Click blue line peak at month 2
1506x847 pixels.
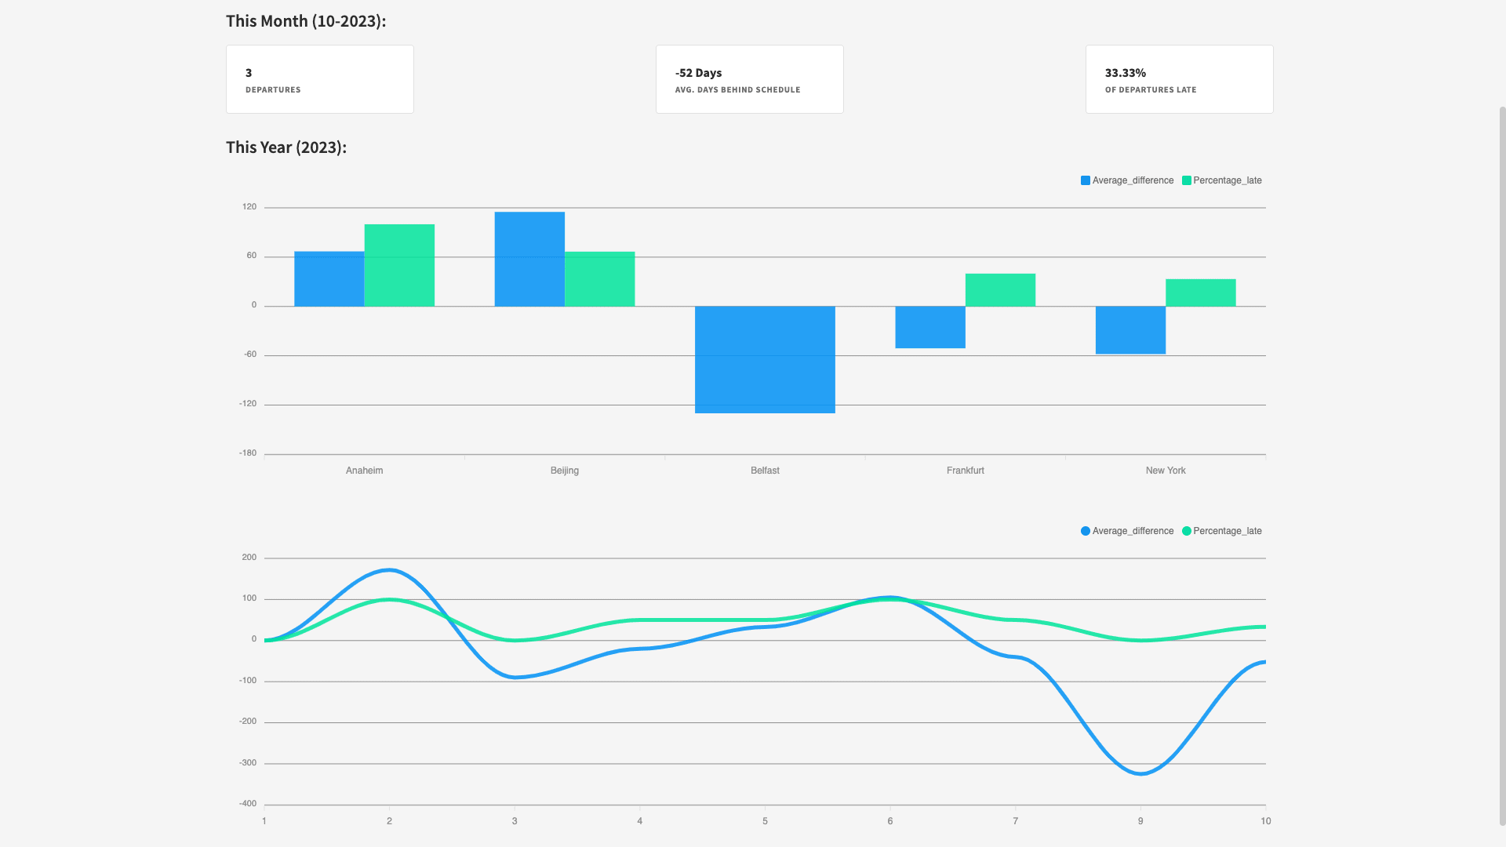point(390,570)
